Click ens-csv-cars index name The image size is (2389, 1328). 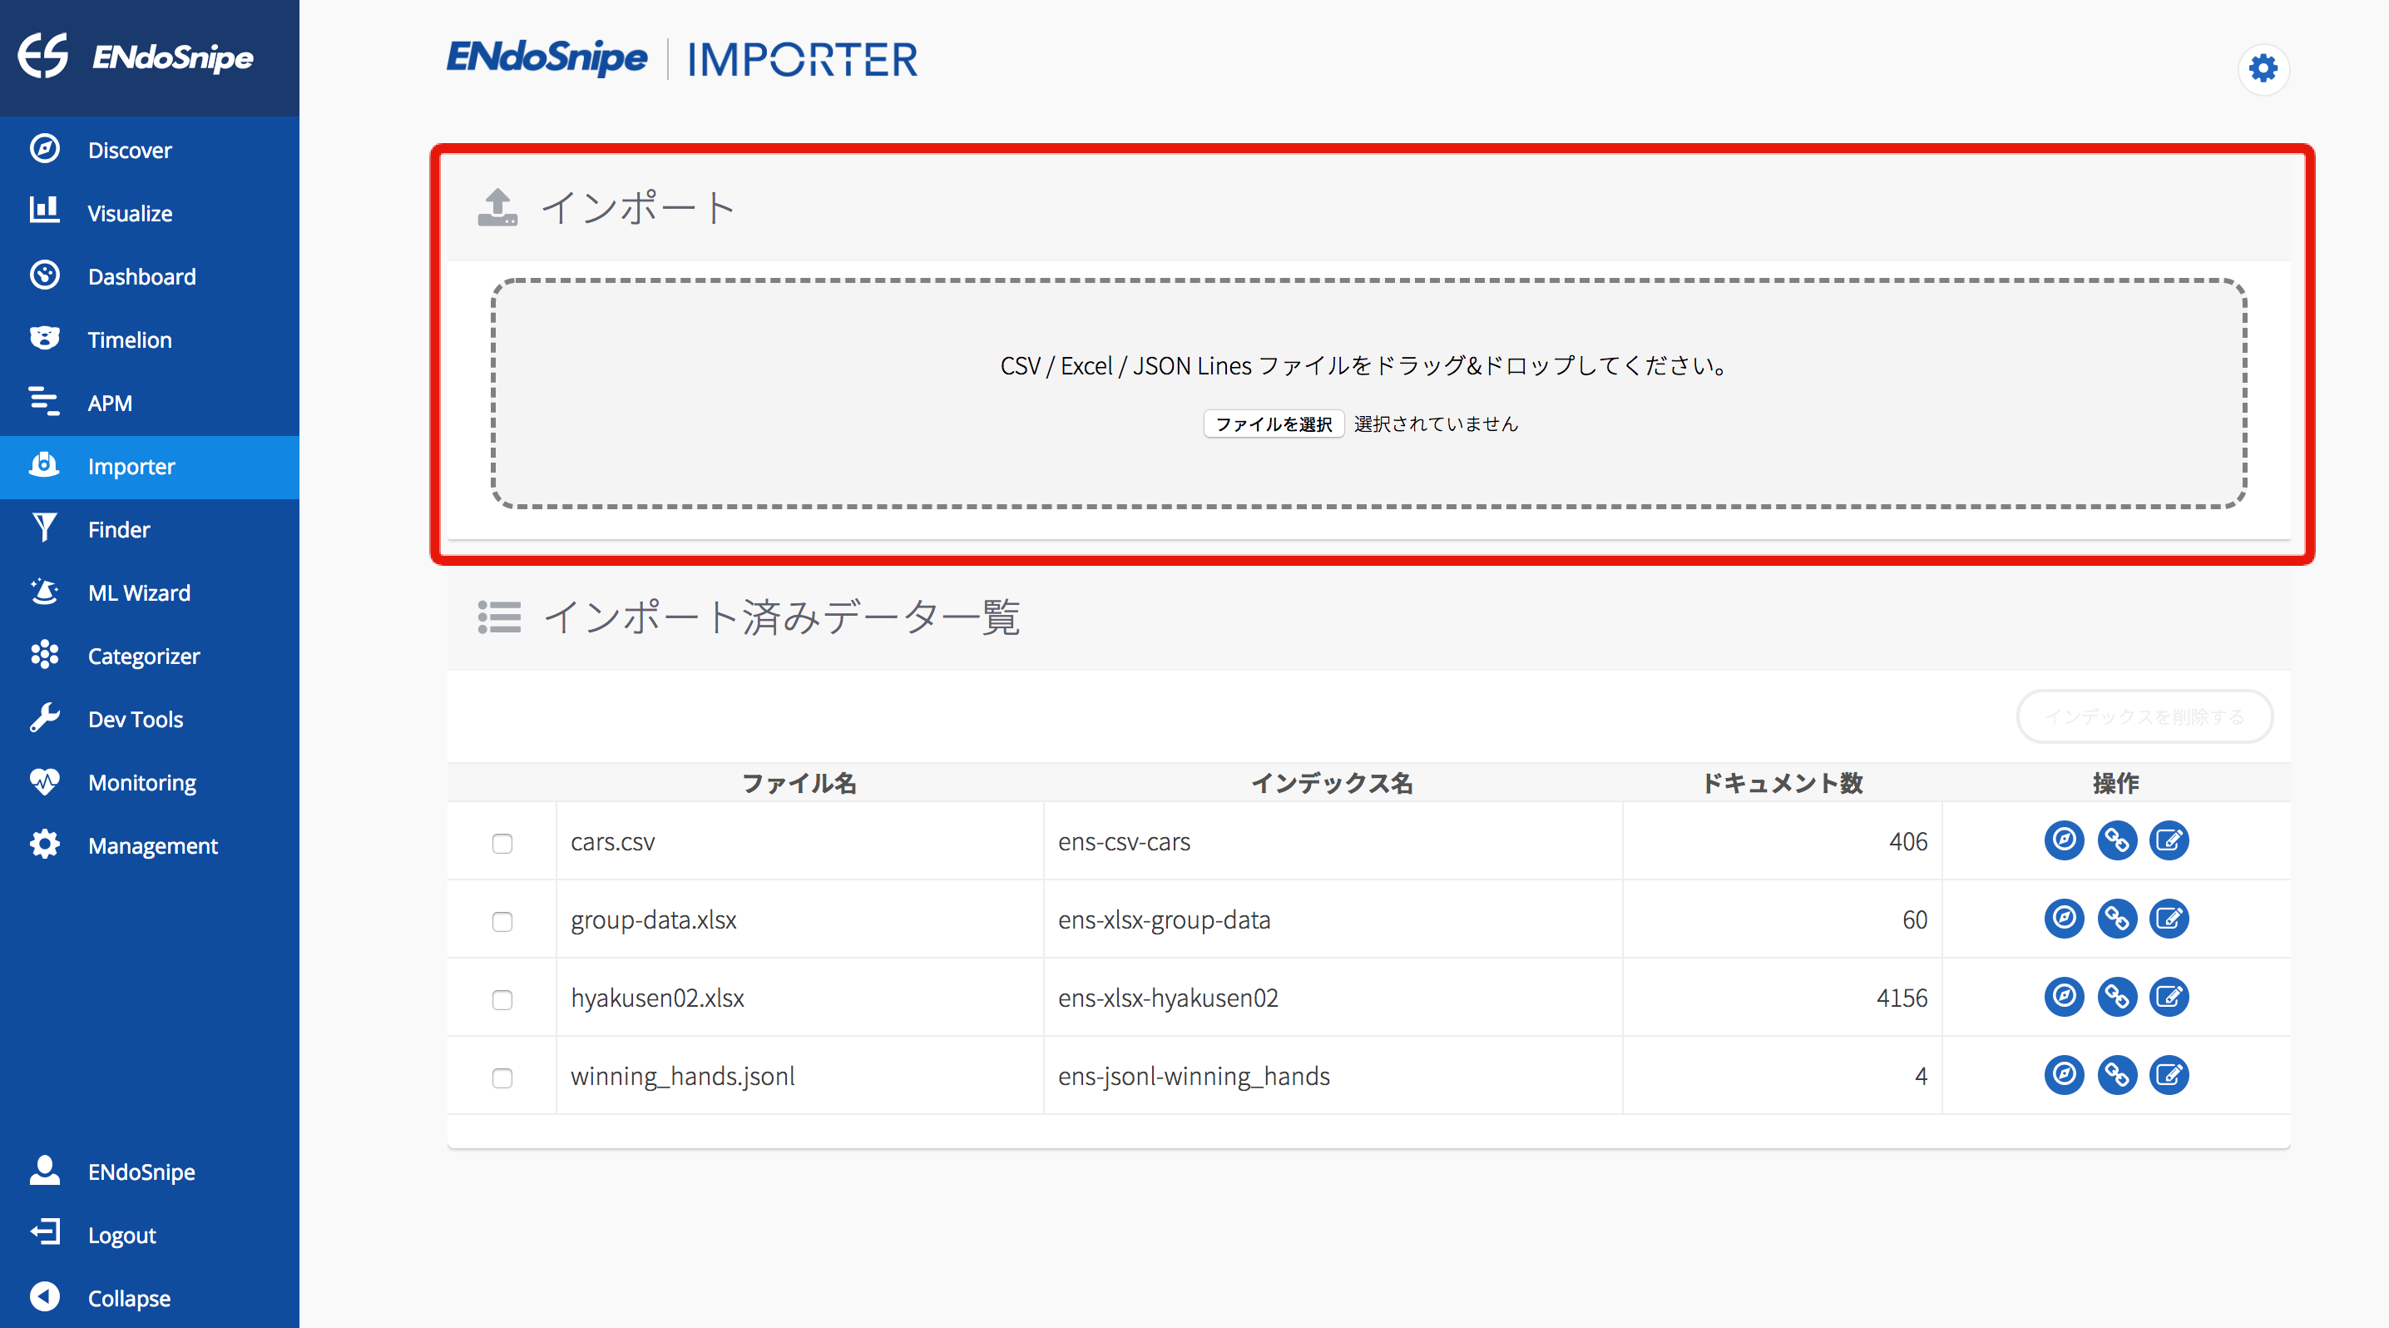coord(1123,842)
